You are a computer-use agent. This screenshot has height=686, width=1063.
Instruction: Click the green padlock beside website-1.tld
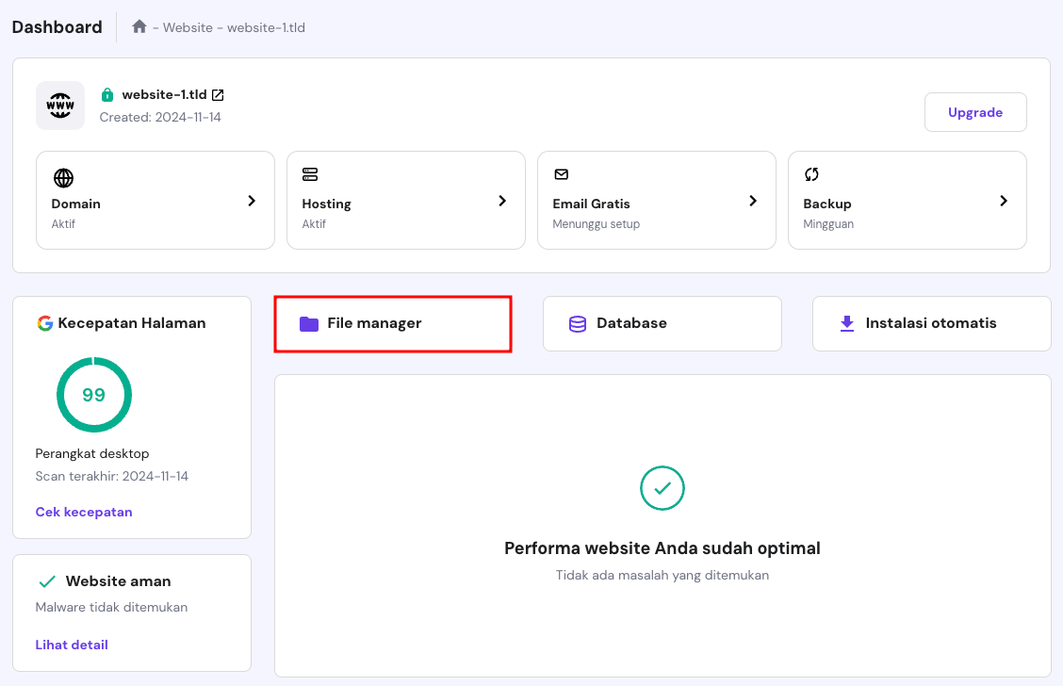point(106,94)
